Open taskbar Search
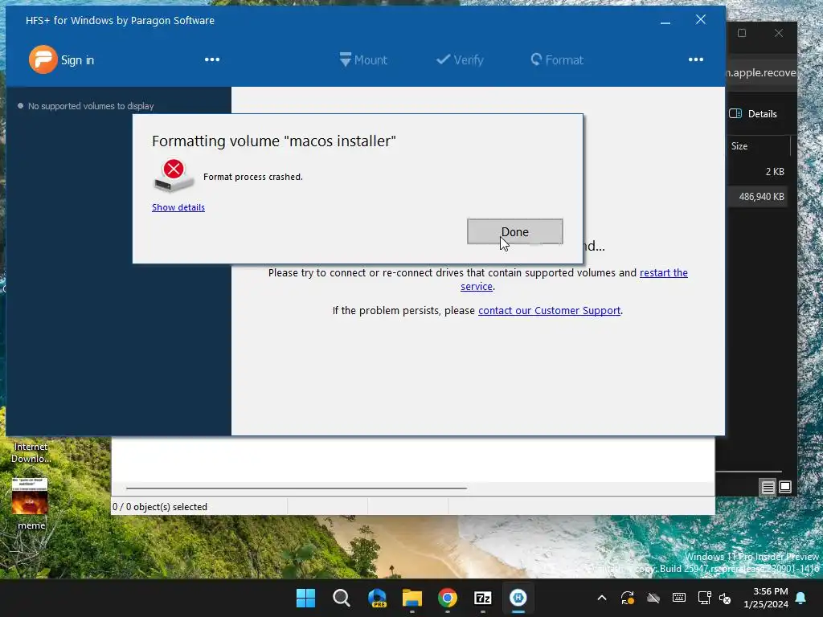This screenshot has width=823, height=617. tap(341, 598)
